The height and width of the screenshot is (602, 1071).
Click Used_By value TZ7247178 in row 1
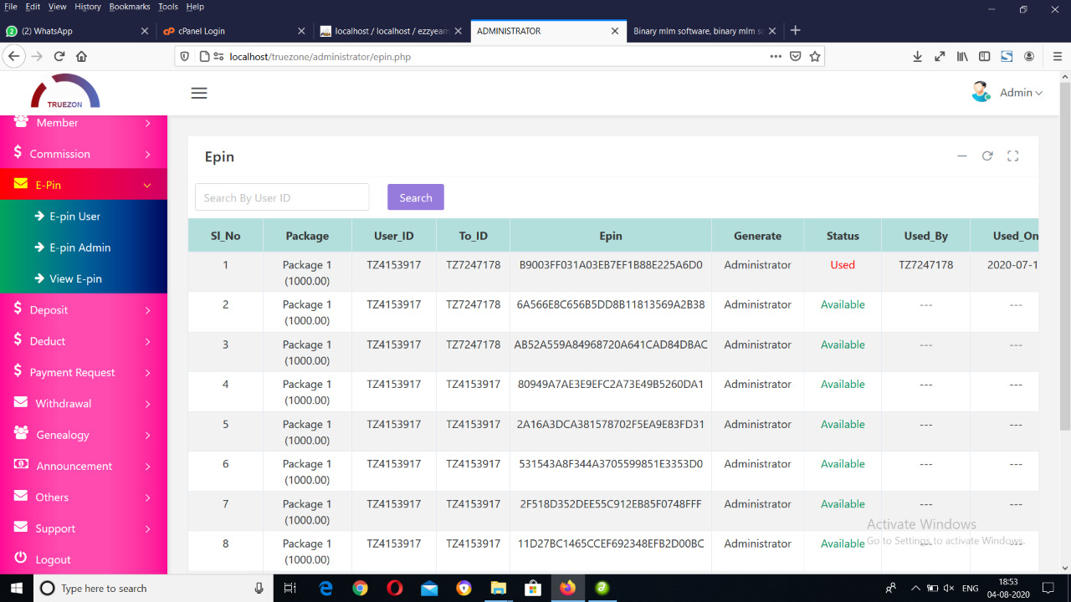coord(926,265)
